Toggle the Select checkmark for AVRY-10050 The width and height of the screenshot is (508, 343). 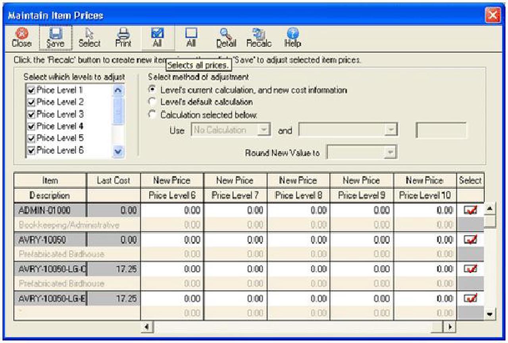470,239
